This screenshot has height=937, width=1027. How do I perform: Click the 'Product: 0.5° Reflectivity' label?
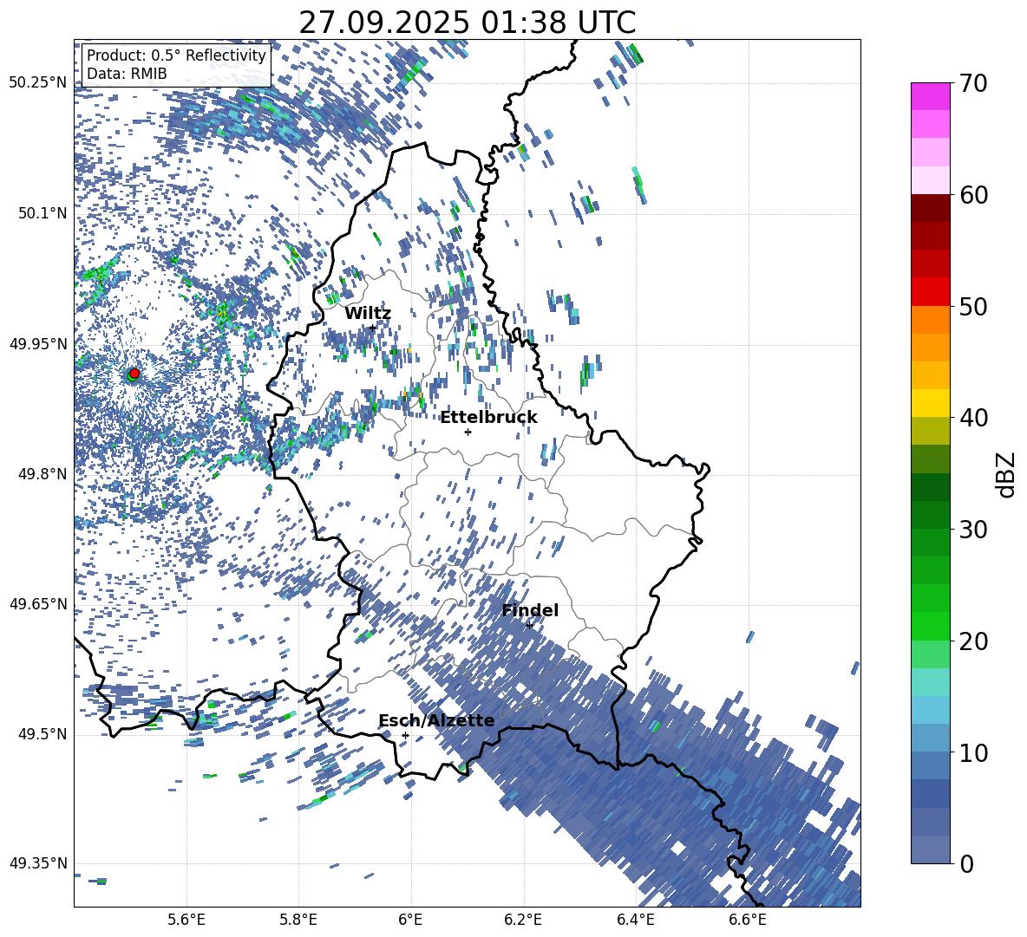pos(176,55)
